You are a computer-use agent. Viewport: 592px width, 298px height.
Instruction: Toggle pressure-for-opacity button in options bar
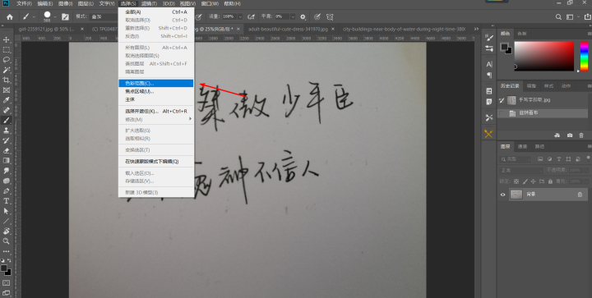pos(199,16)
